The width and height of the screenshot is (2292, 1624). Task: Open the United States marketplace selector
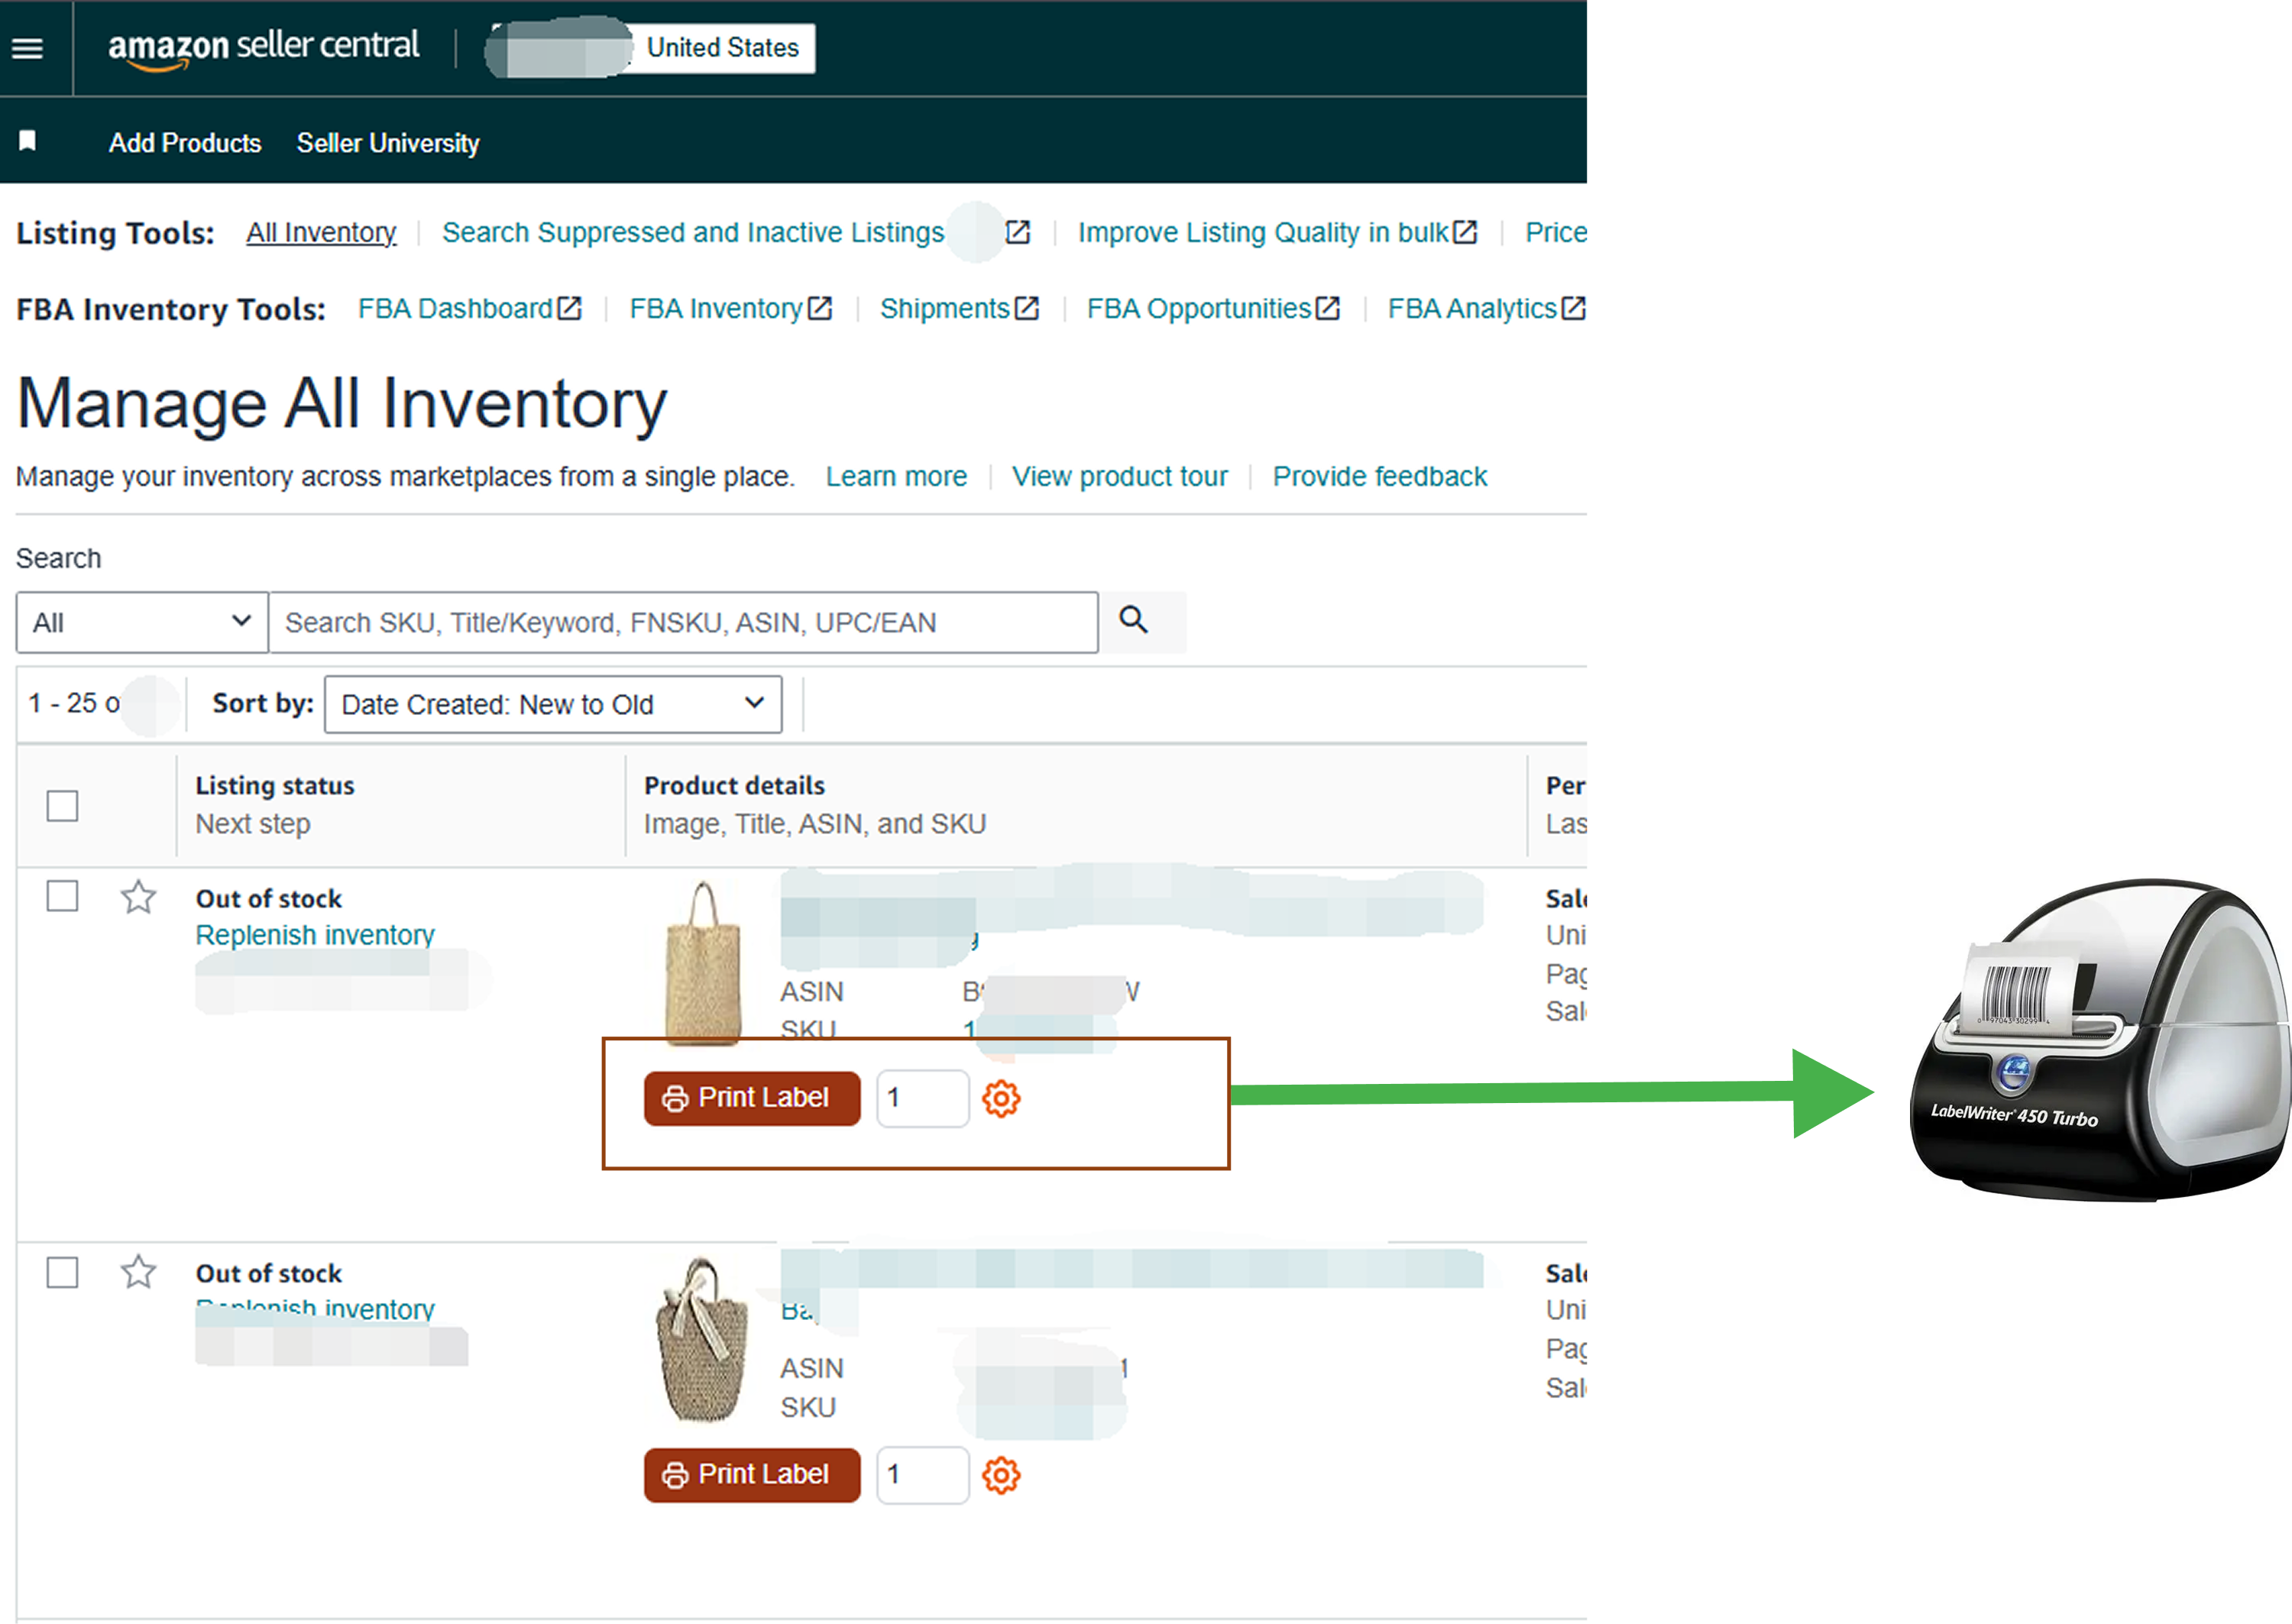(722, 48)
